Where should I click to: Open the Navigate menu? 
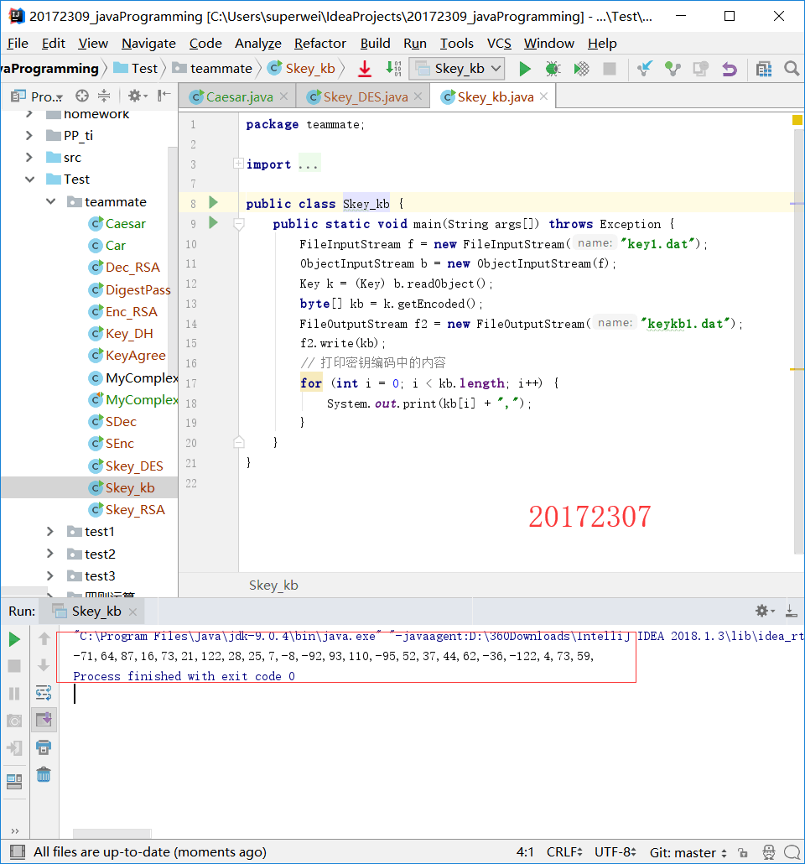click(x=148, y=44)
